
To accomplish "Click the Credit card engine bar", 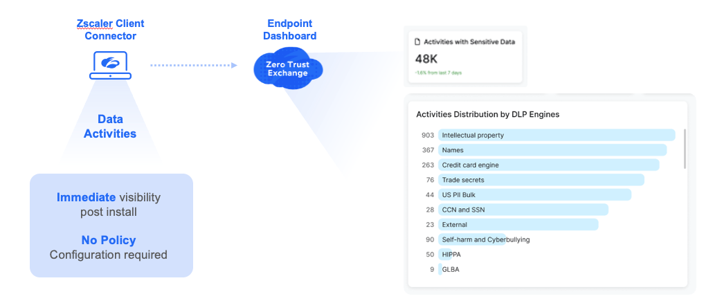I will tap(548, 165).
